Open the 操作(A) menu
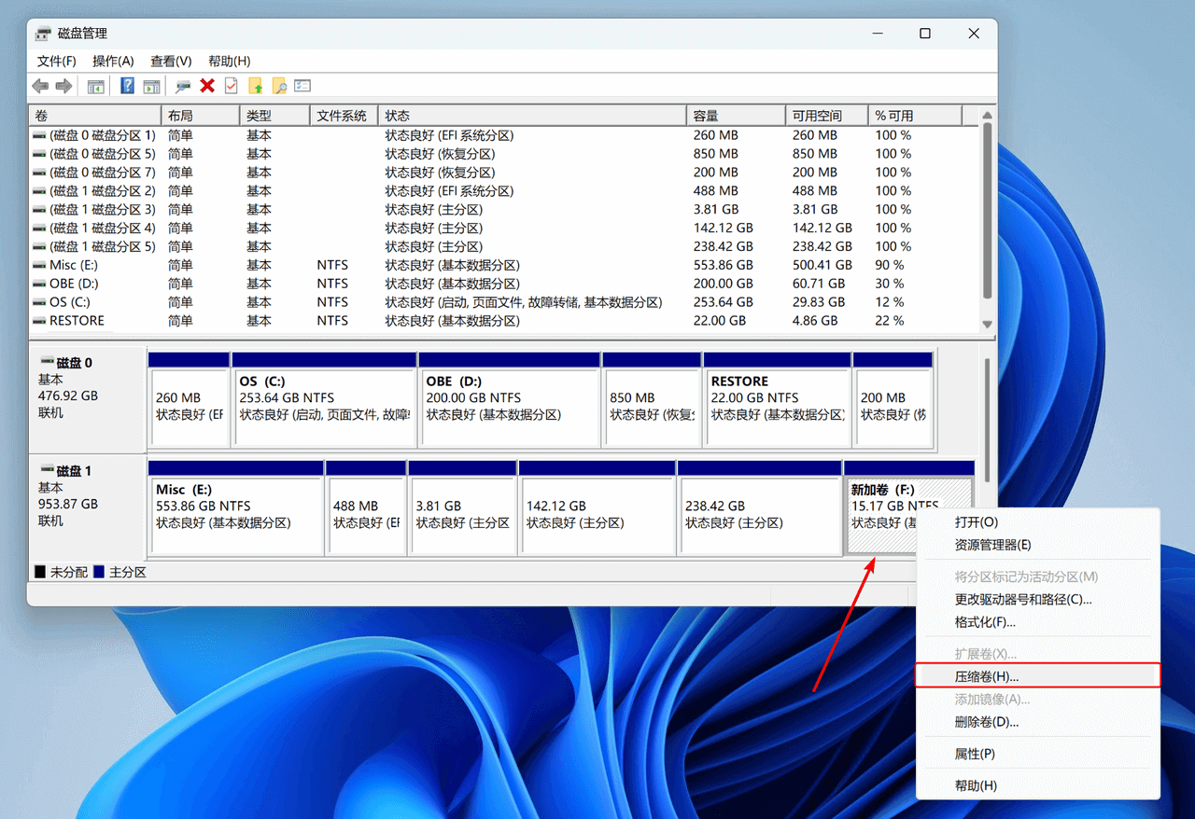Image resolution: width=1195 pixels, height=819 pixels. pos(113,61)
